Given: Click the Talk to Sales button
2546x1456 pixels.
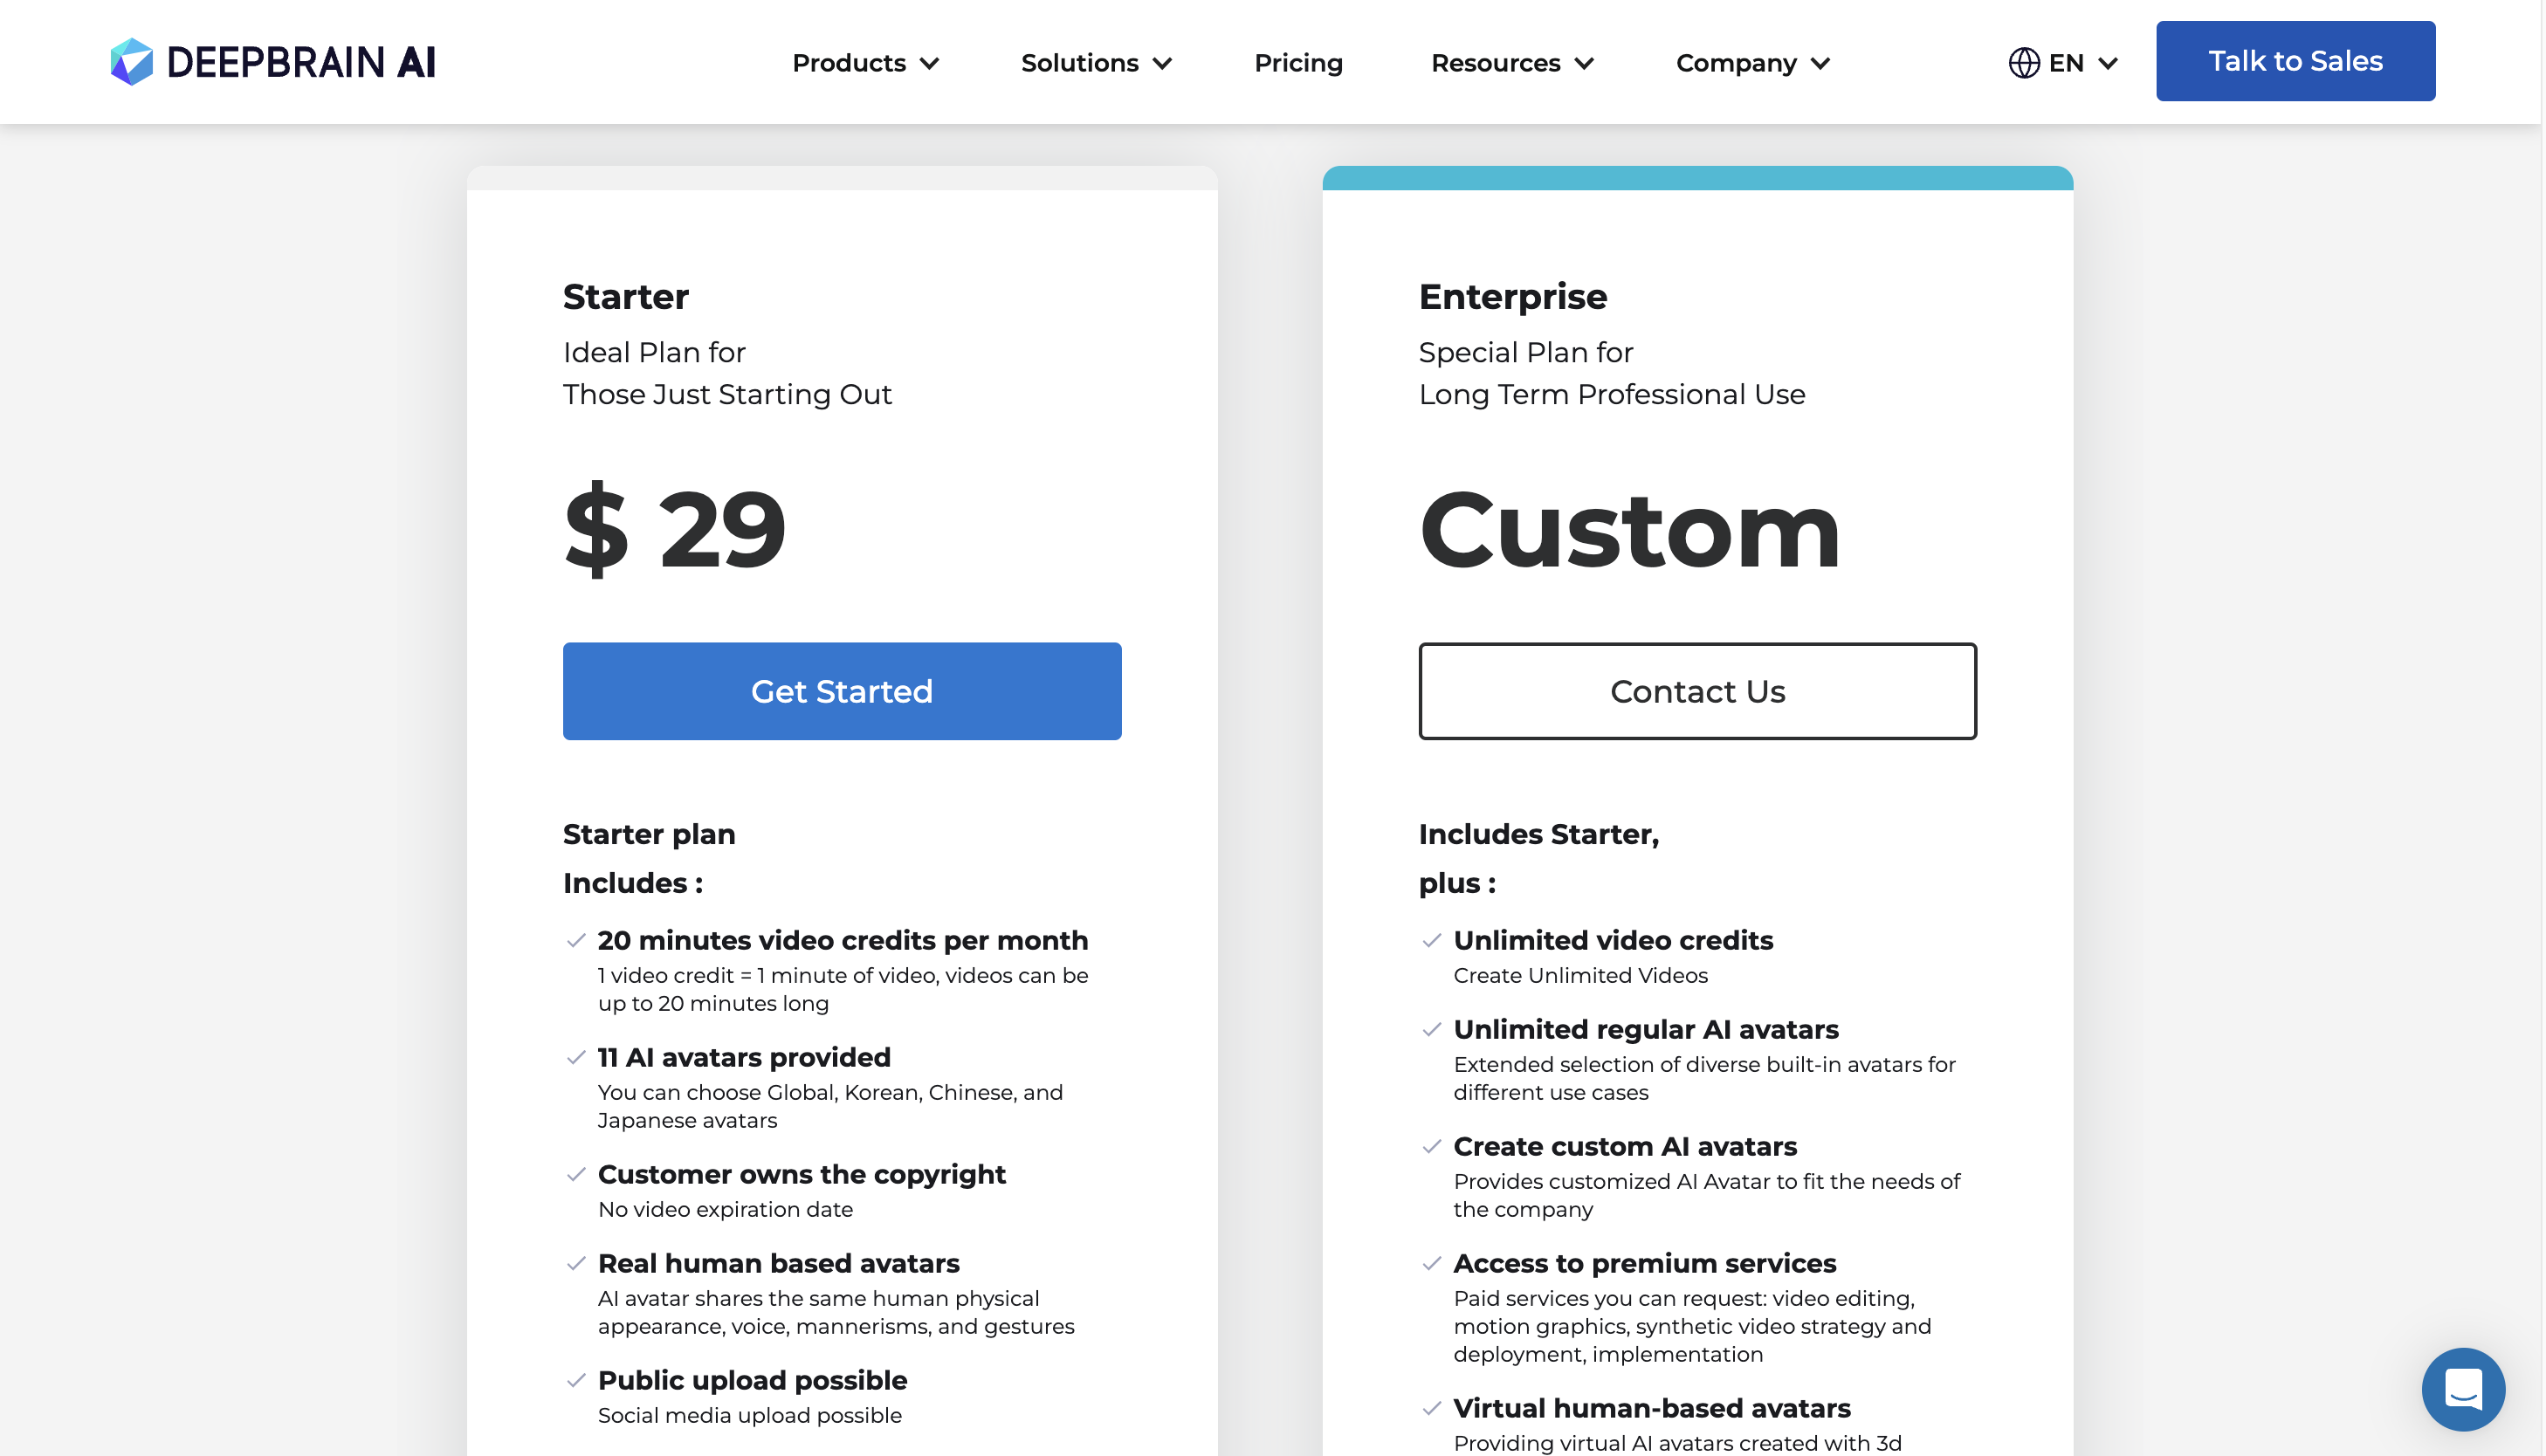Looking at the screenshot, I should (x=2295, y=59).
